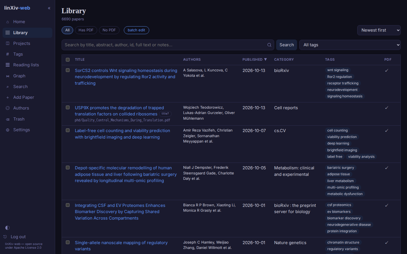Click the 'deep learning' tag chip

(x=338, y=143)
